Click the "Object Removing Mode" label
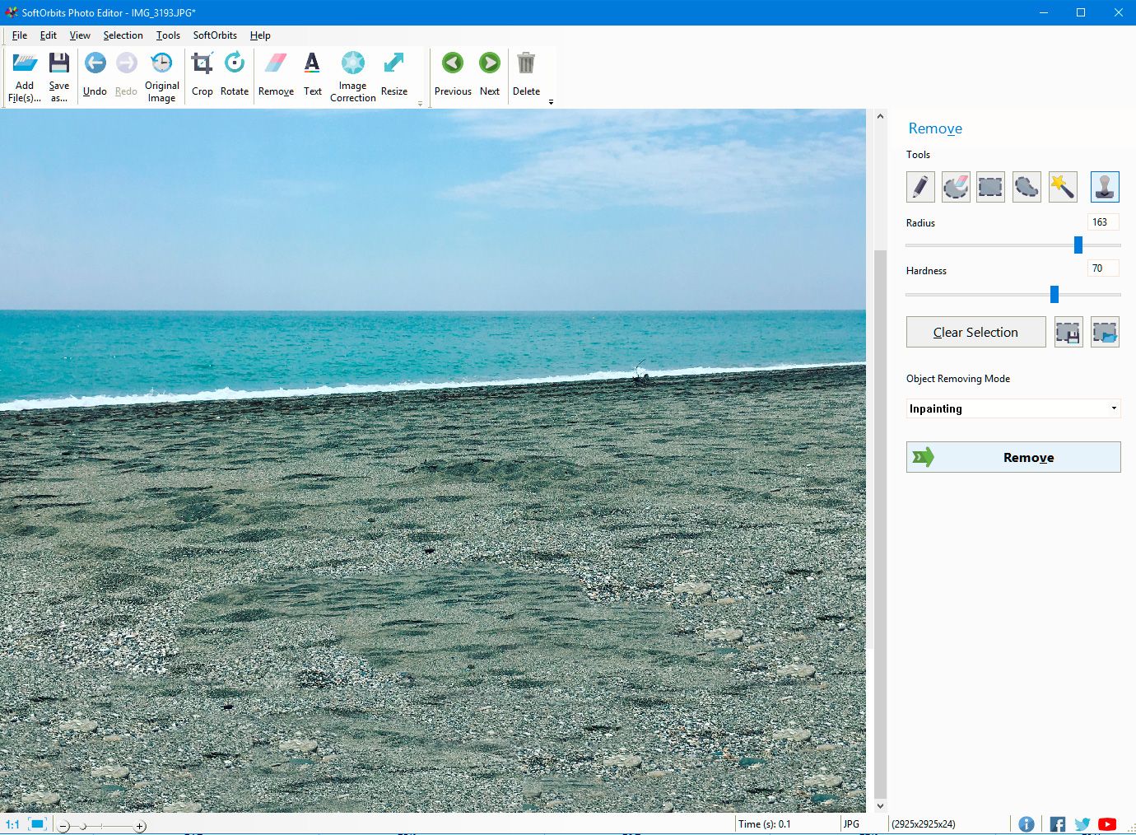1136x835 pixels. pos(958,379)
